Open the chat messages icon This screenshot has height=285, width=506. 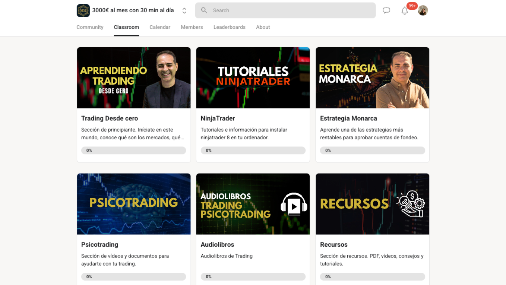[386, 10]
